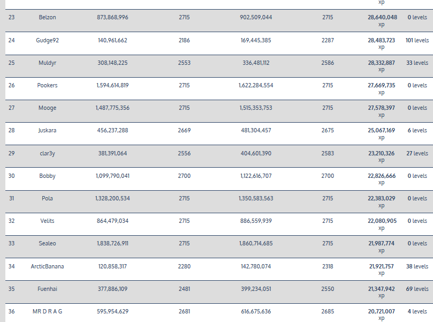Click the Gudge92 player name
The height and width of the screenshot is (322, 433).
click(47, 40)
